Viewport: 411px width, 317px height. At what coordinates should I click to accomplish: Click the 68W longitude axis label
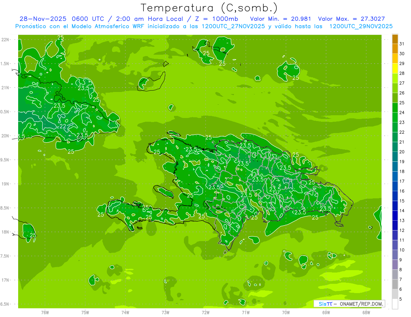click(366, 313)
